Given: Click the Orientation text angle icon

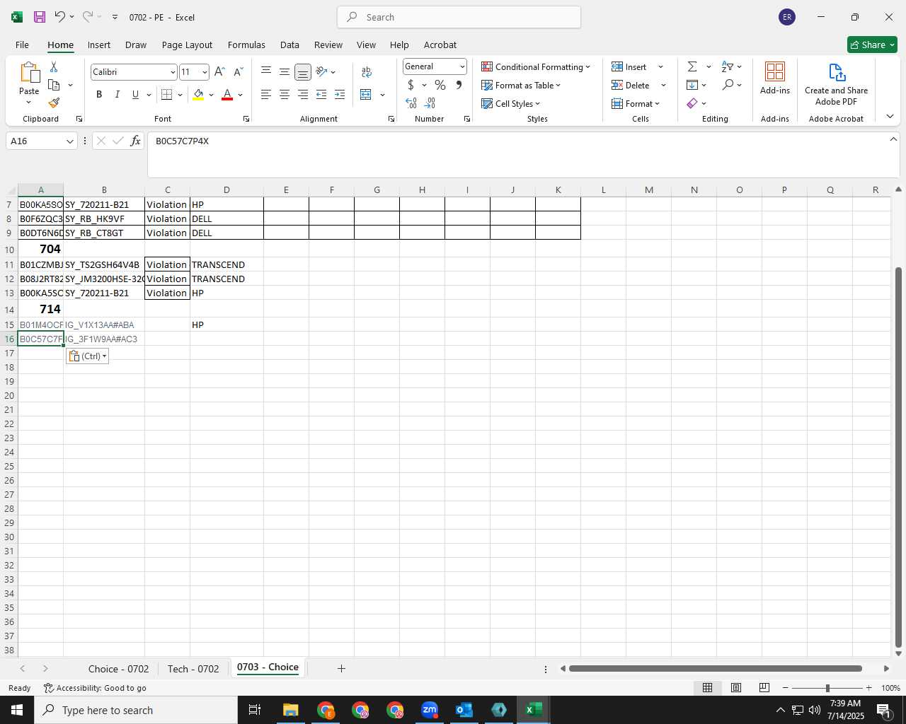Looking at the screenshot, I should pyautogui.click(x=322, y=71).
